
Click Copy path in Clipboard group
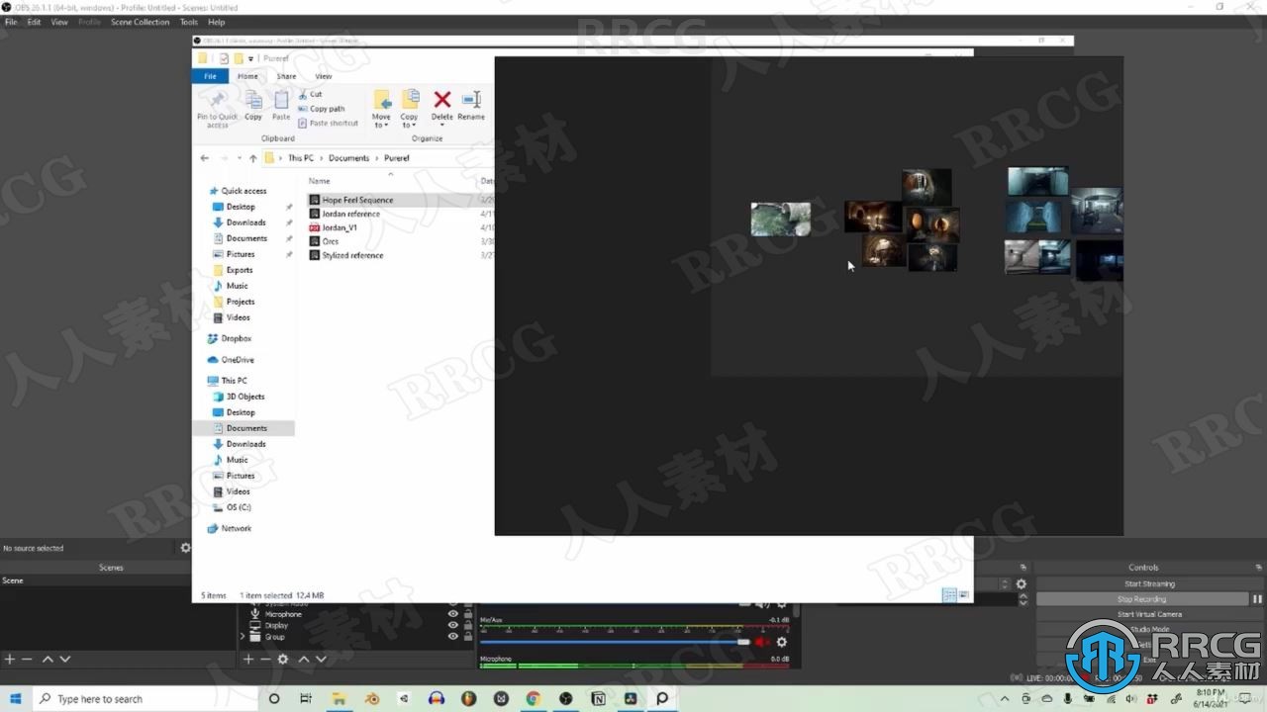(322, 109)
